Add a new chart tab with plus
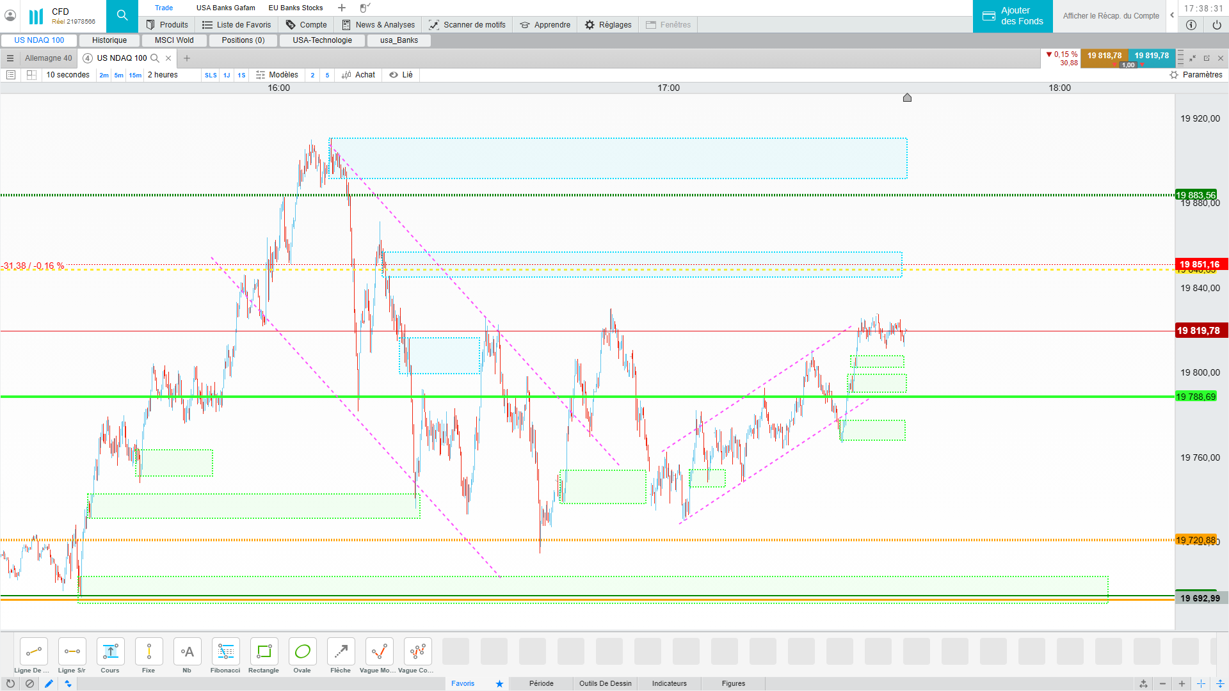Image resolution: width=1229 pixels, height=691 pixels. (187, 58)
